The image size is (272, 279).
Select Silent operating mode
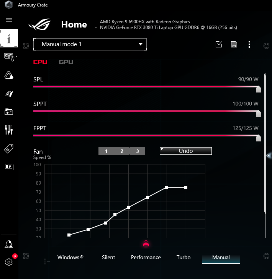pos(108,257)
